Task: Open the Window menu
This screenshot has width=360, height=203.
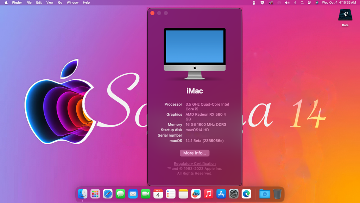Action: pos(73,3)
